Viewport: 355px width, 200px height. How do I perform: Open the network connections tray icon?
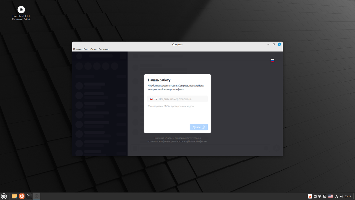pos(337,196)
